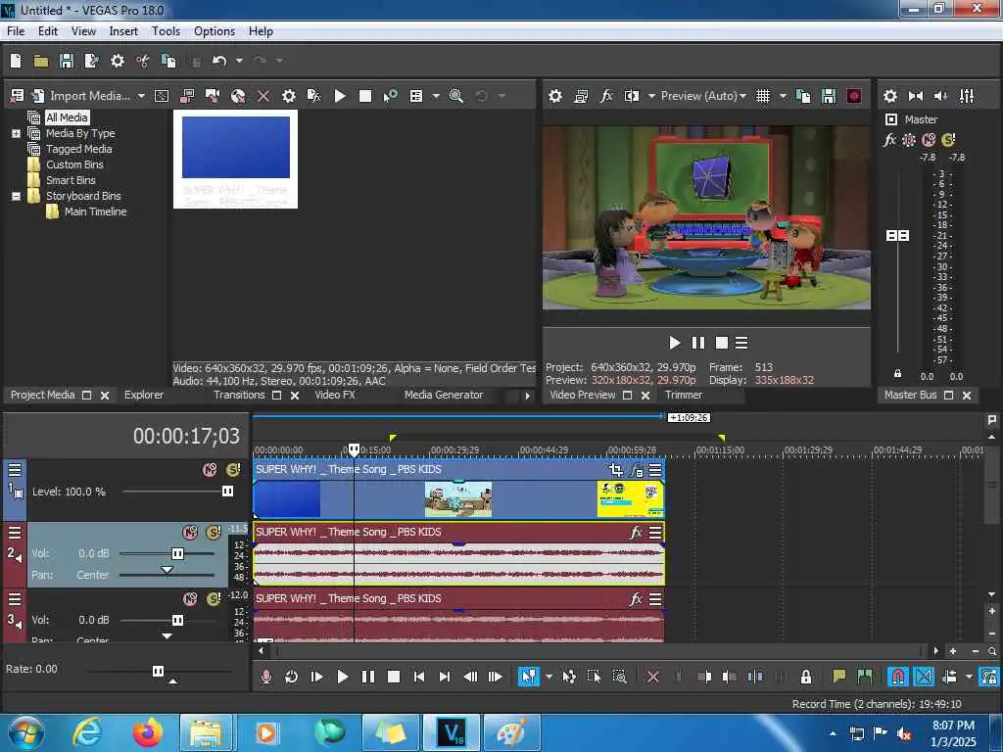Open Master FX in Master Bus
The height and width of the screenshot is (752, 1003).
[889, 140]
